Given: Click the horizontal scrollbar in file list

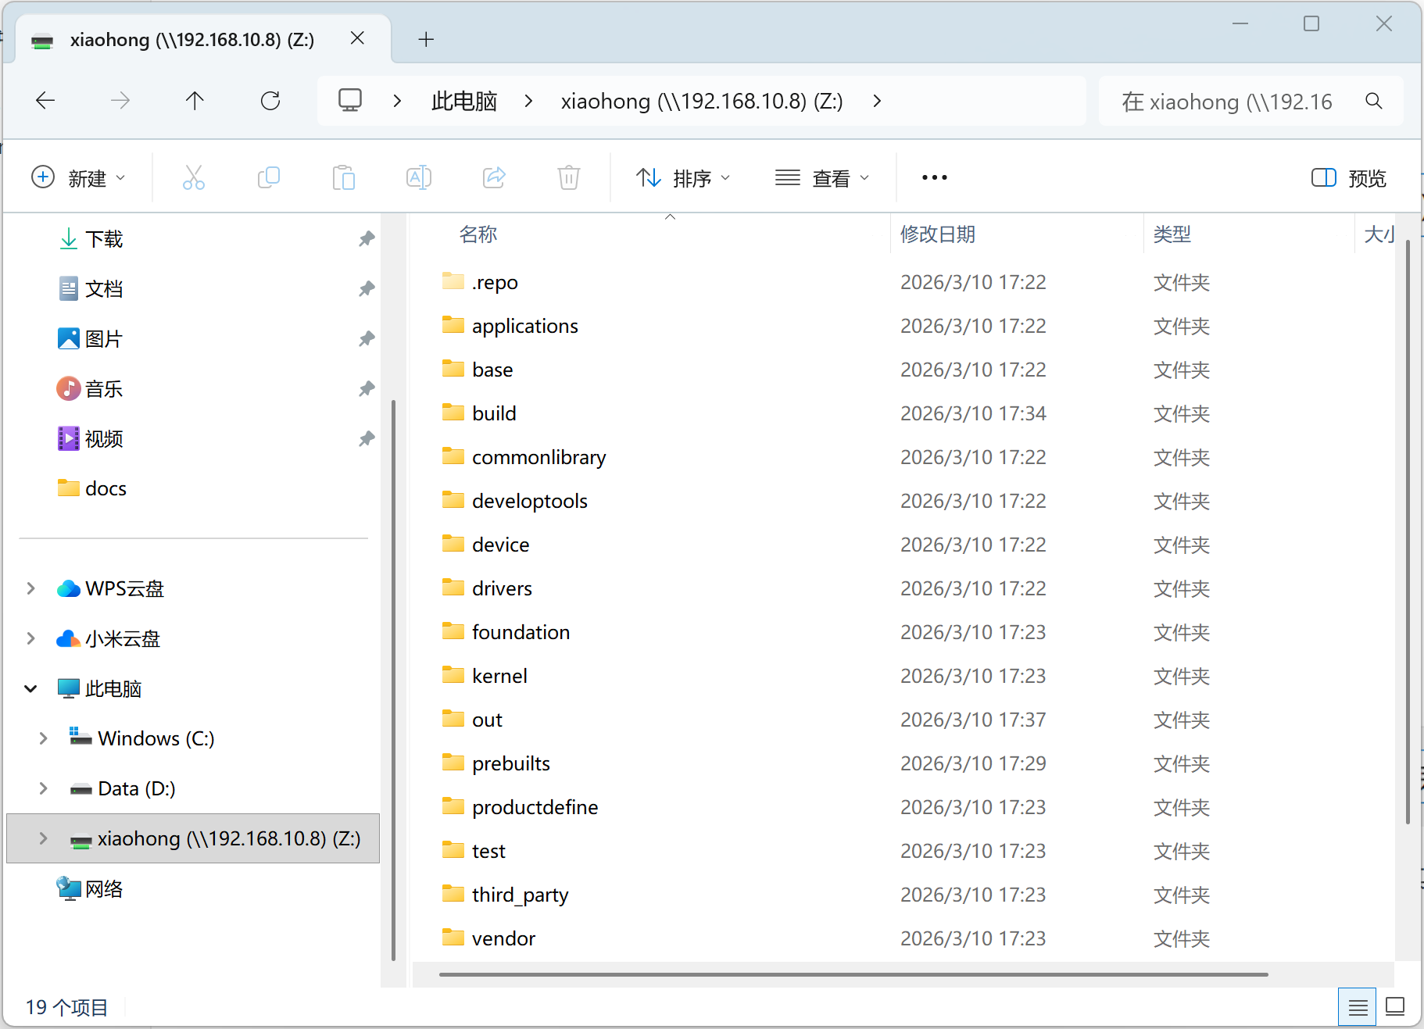Looking at the screenshot, I should tap(853, 974).
